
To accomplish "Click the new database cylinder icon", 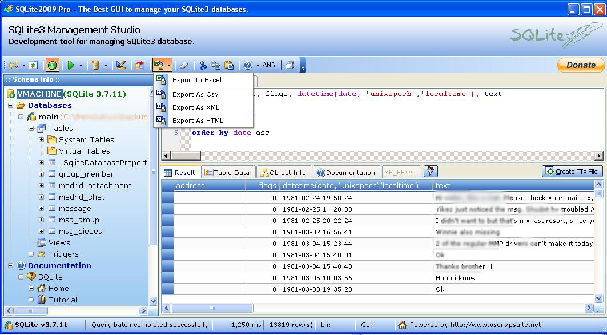I will point(95,65).
